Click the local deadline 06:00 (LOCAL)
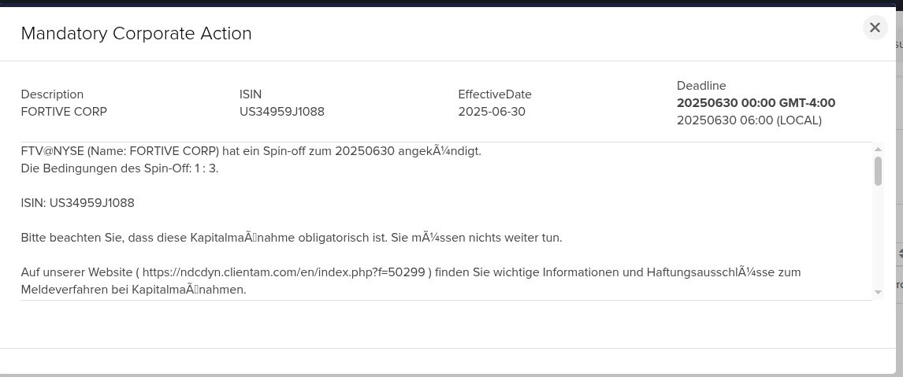 749,120
